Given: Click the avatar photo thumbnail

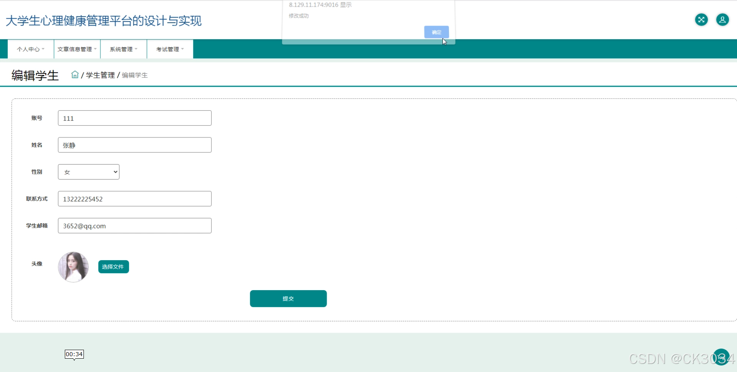Looking at the screenshot, I should [x=73, y=267].
